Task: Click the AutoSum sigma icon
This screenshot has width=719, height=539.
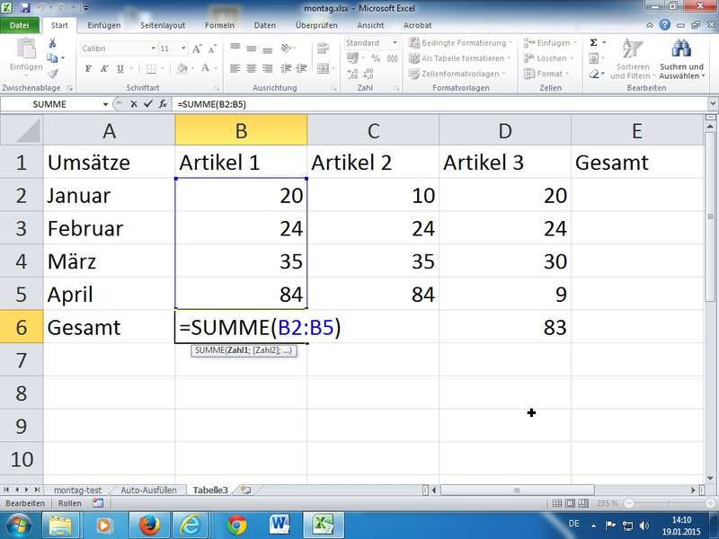Action: [594, 42]
